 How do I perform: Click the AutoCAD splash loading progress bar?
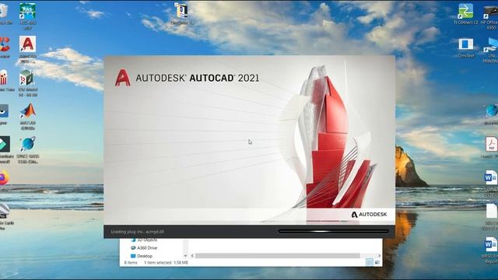pos(333,232)
